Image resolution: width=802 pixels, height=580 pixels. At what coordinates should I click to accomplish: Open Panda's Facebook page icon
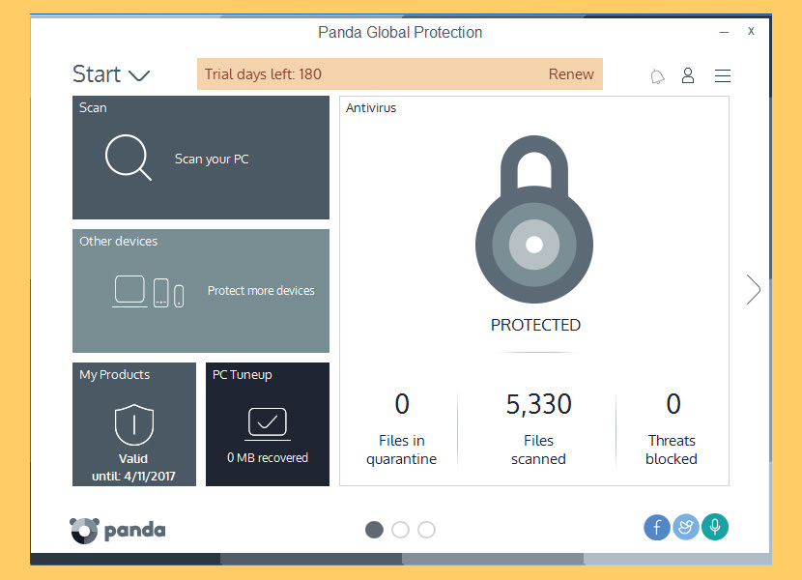(657, 527)
